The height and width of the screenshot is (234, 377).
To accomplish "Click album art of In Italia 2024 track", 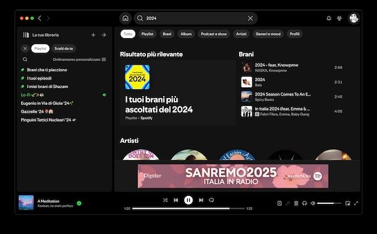I will (247, 111).
